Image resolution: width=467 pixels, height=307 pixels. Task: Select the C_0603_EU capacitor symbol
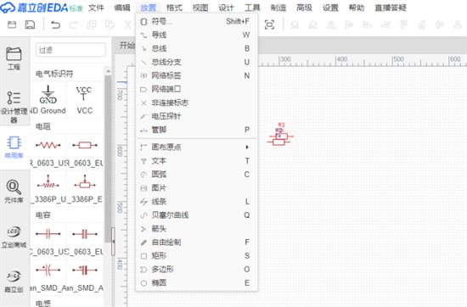point(85,242)
